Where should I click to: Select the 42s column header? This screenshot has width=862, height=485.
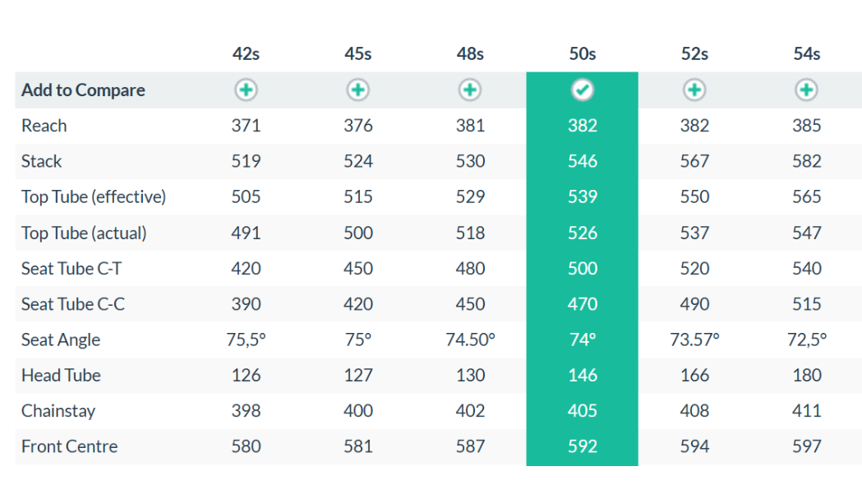246,54
